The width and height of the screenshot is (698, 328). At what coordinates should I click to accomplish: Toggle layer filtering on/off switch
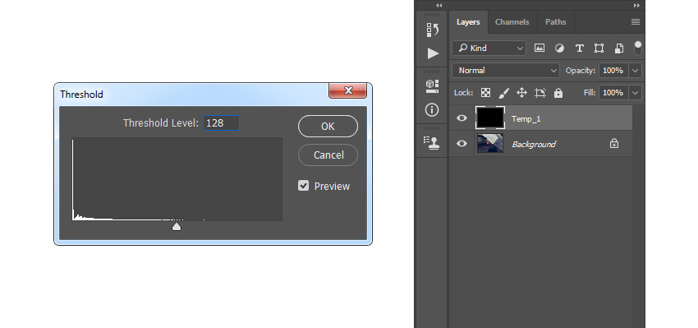[x=638, y=49]
